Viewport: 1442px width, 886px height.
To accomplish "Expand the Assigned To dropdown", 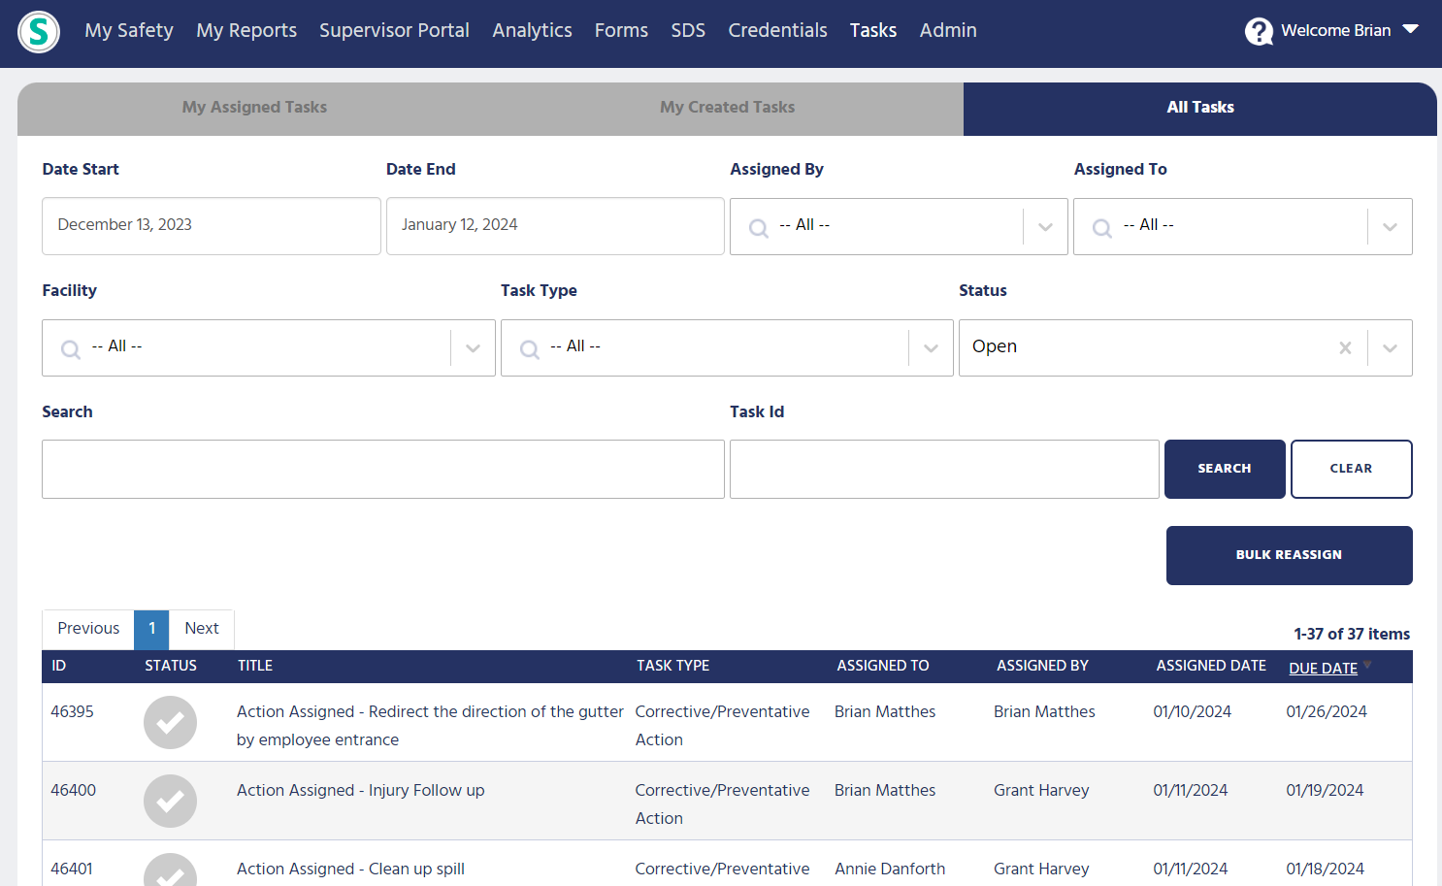I will point(1390,227).
